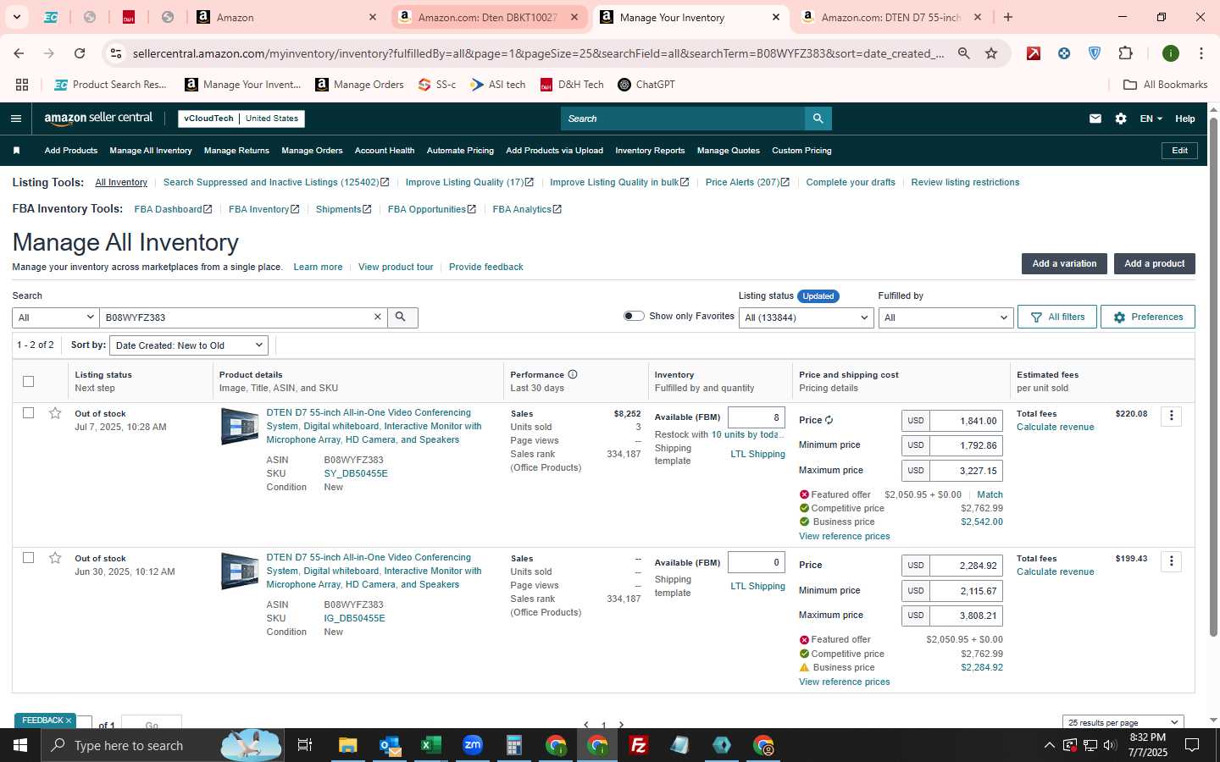Open the Manage Returns menu item

pyautogui.click(x=236, y=151)
